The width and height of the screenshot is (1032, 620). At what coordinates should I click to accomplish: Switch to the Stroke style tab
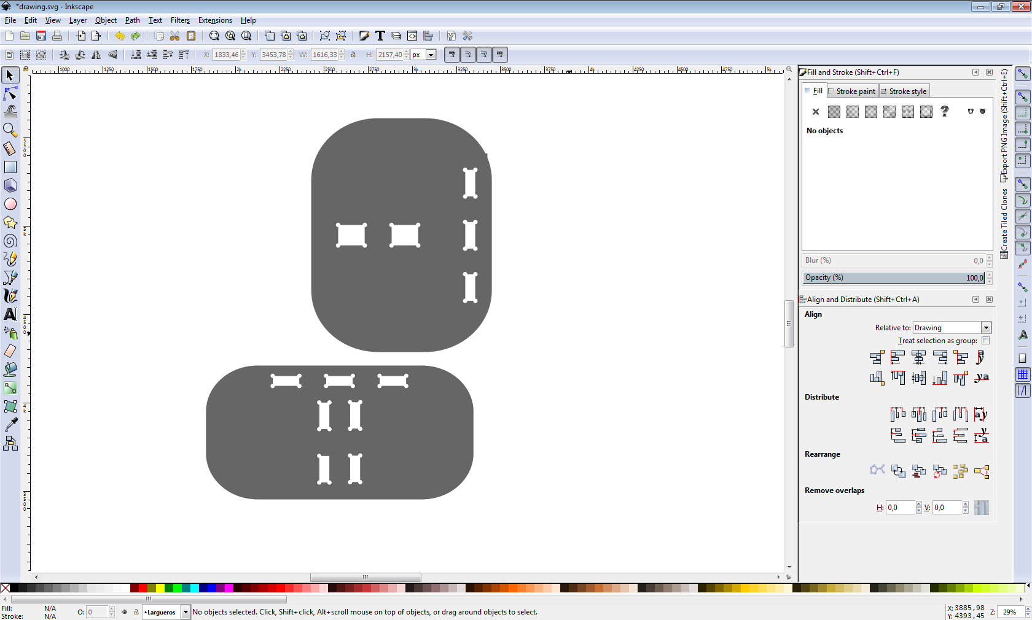pos(904,91)
